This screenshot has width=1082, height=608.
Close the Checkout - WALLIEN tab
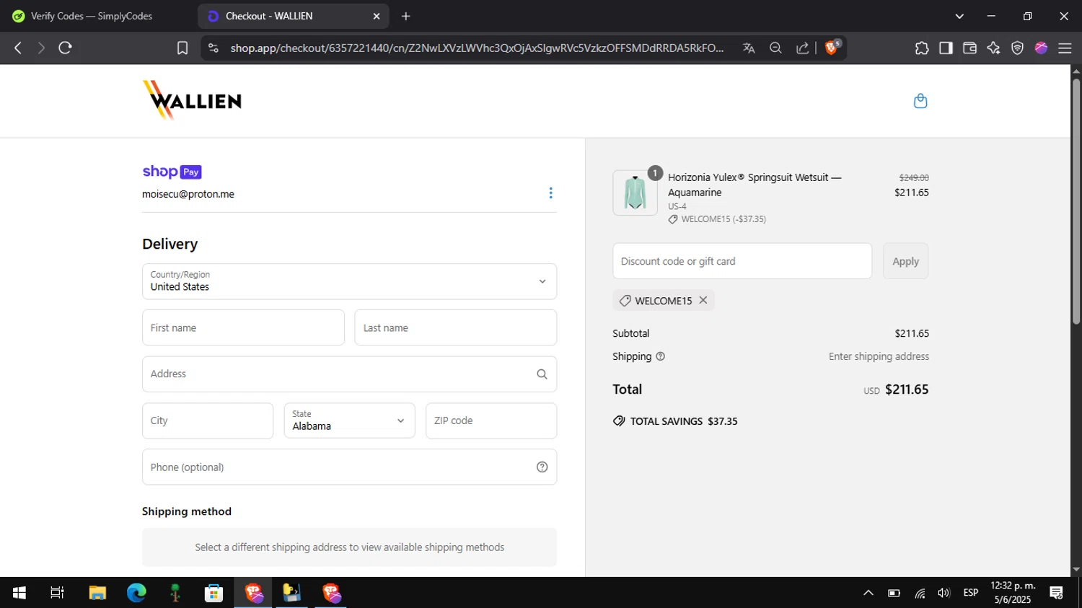coord(376,16)
